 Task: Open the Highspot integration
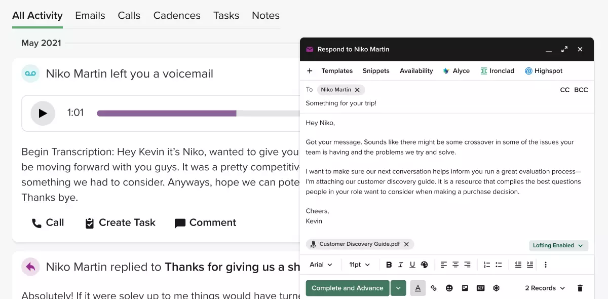[543, 70]
